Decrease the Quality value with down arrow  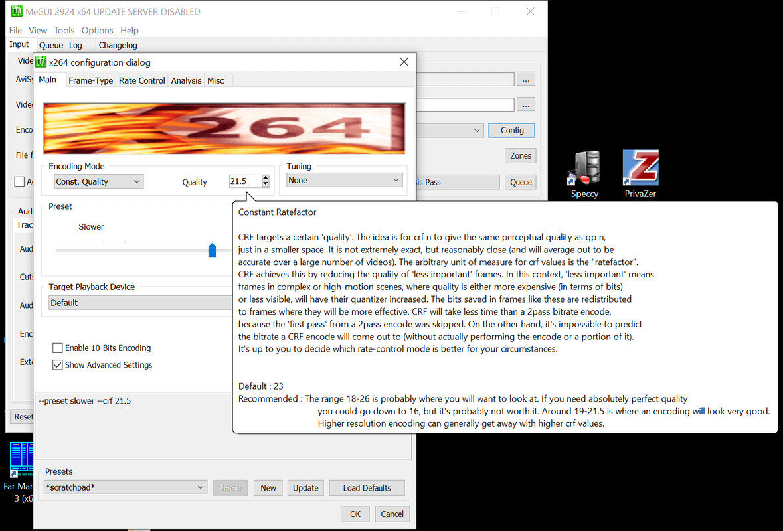(266, 184)
